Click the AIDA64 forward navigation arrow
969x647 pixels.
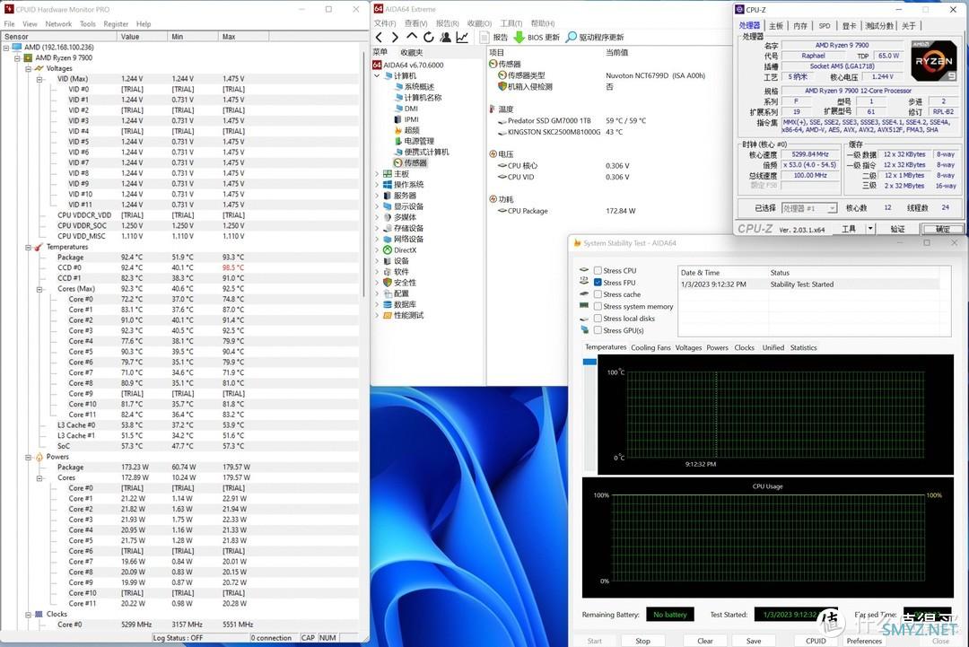(395, 37)
